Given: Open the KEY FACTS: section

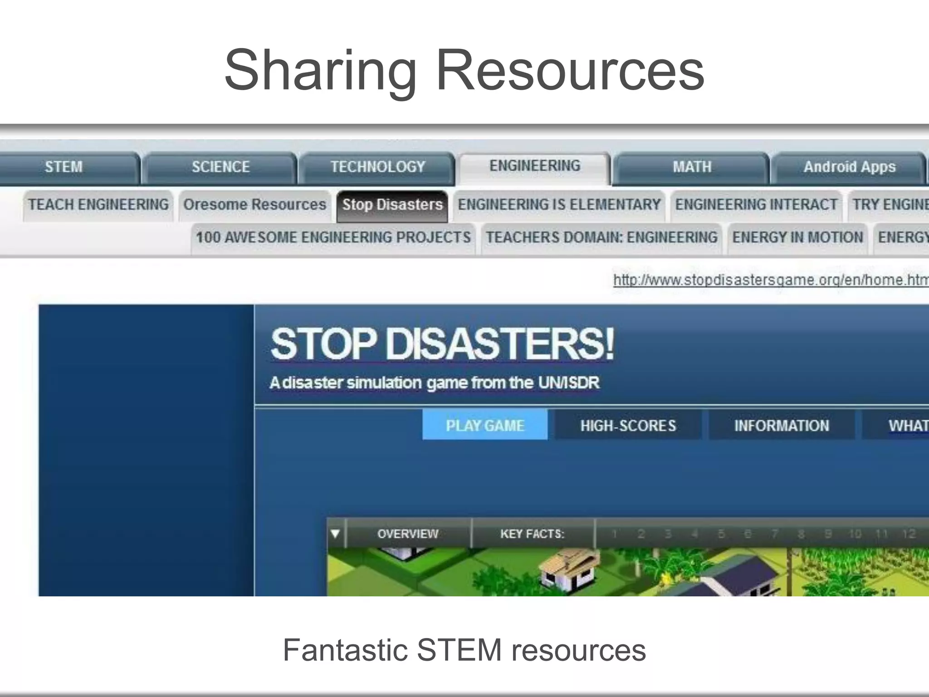Looking at the screenshot, I should [x=532, y=534].
